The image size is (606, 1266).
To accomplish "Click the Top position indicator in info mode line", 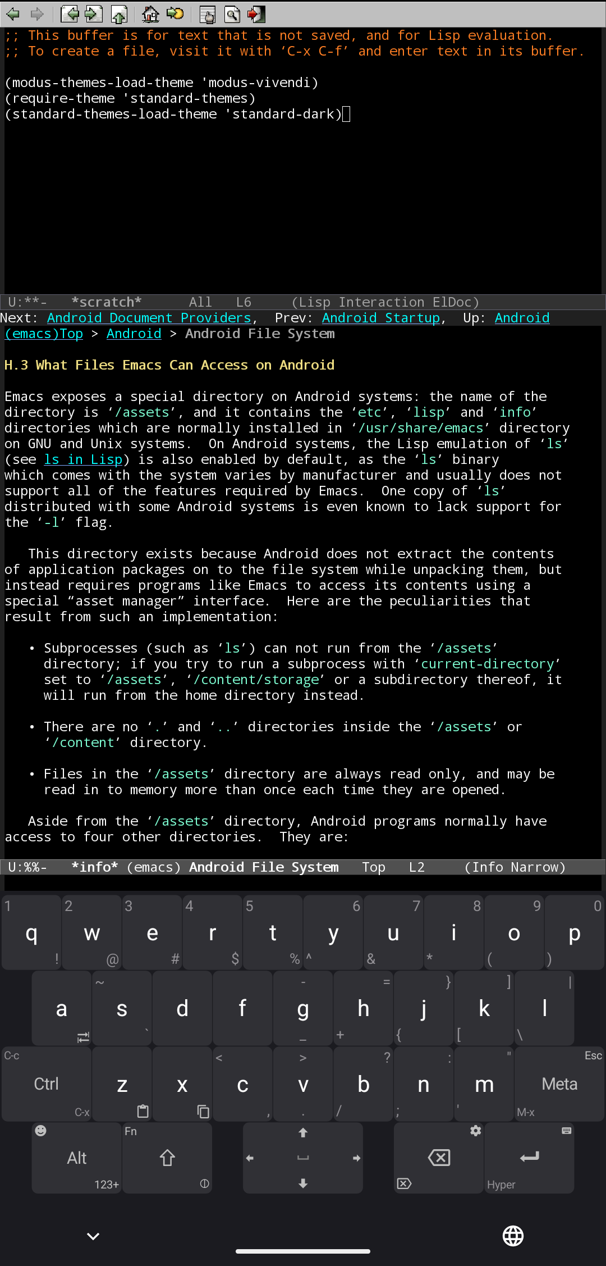I will pos(374,867).
